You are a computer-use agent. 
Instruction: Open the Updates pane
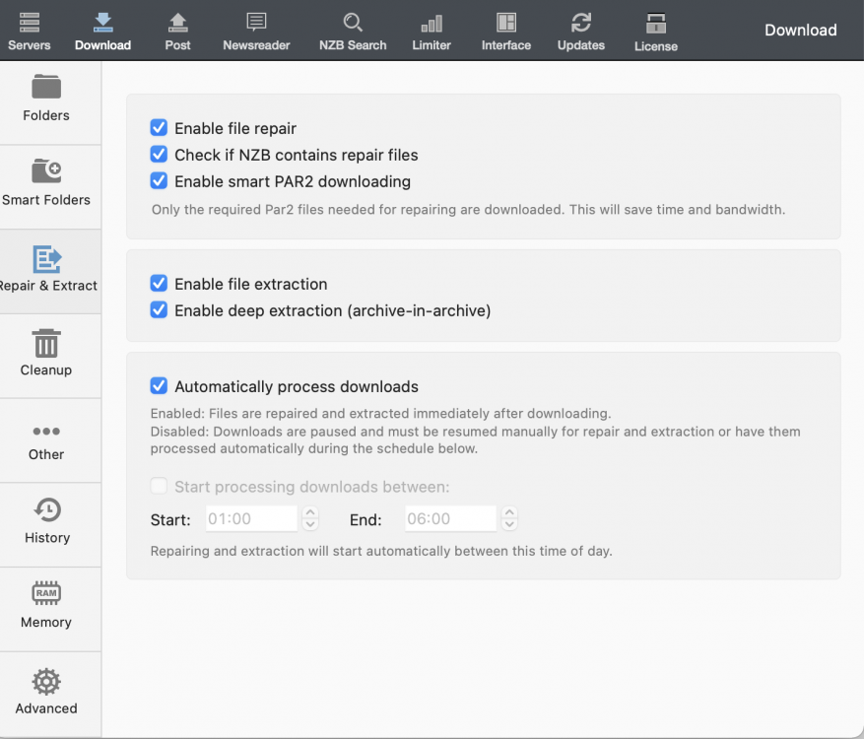581,31
